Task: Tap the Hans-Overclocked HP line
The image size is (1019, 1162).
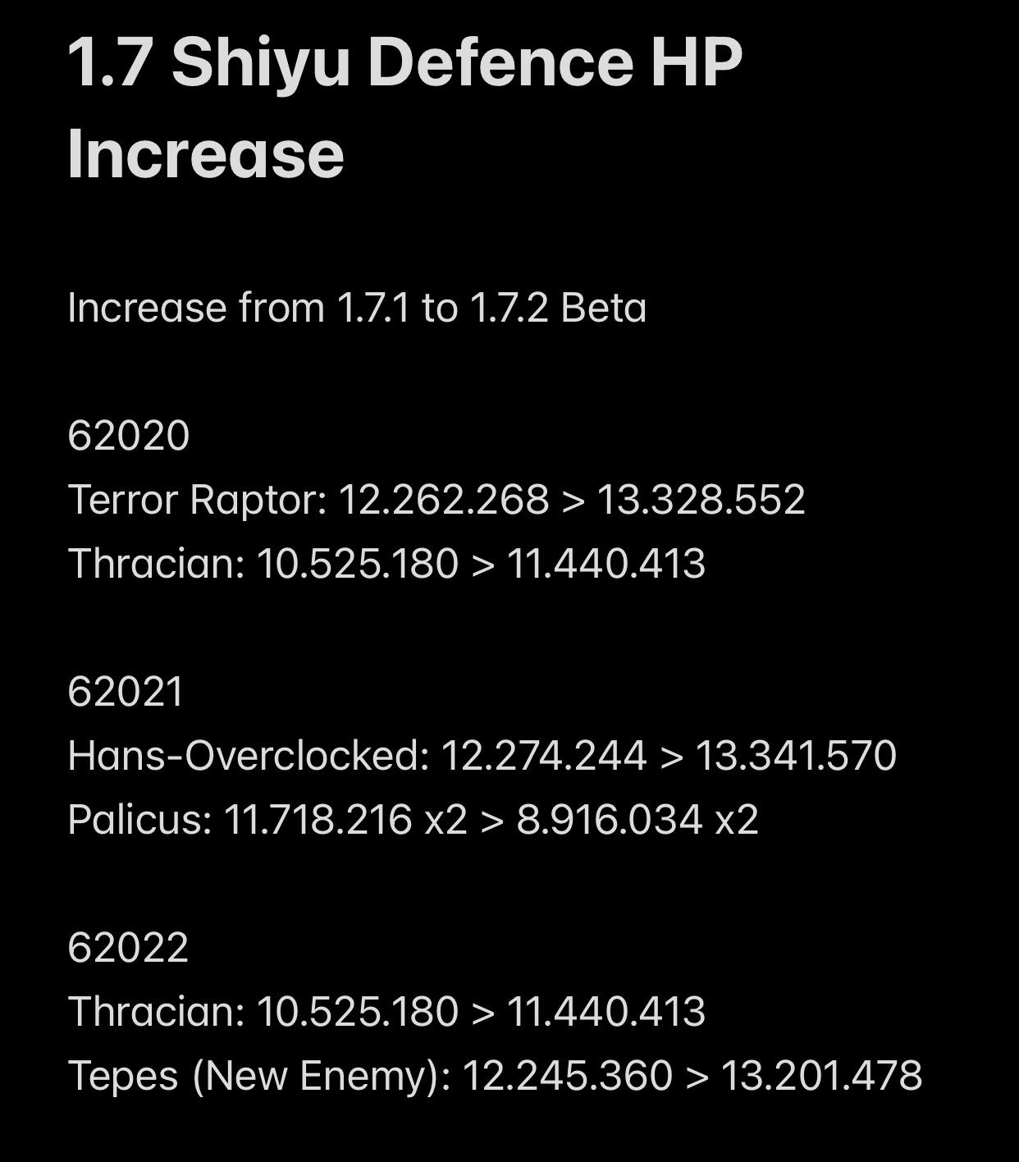Action: pos(482,755)
